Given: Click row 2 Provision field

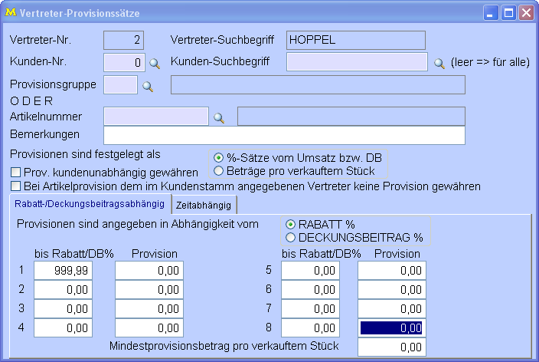Looking at the screenshot, I should click(149, 289).
